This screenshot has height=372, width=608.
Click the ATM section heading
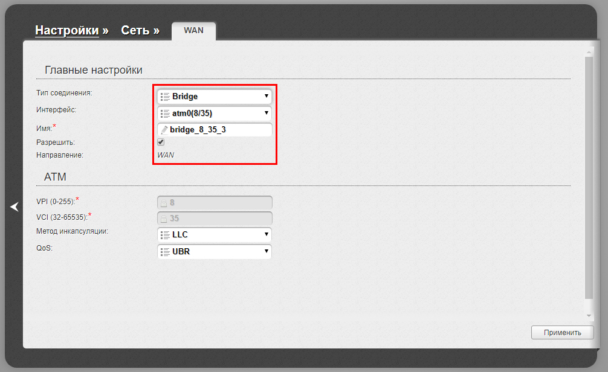point(55,177)
